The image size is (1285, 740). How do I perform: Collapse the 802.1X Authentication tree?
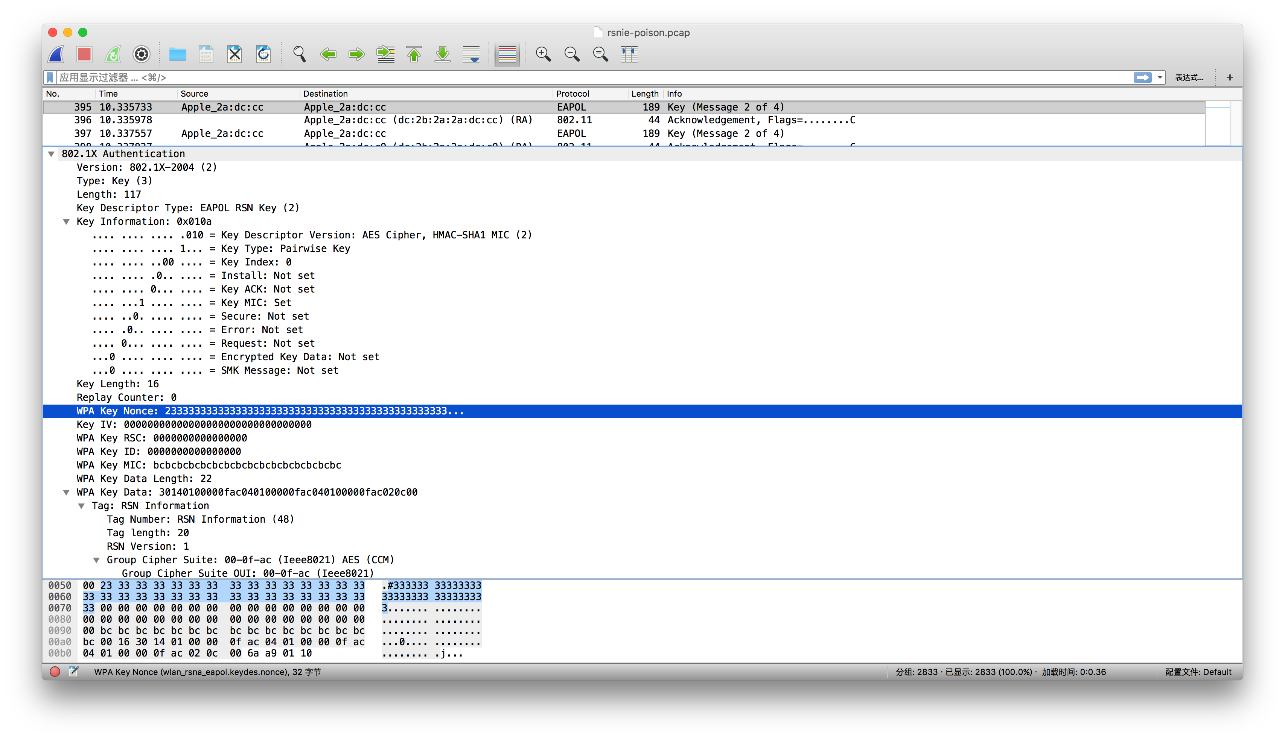coord(52,154)
